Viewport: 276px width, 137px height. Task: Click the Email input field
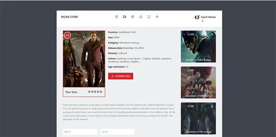(x=117, y=132)
